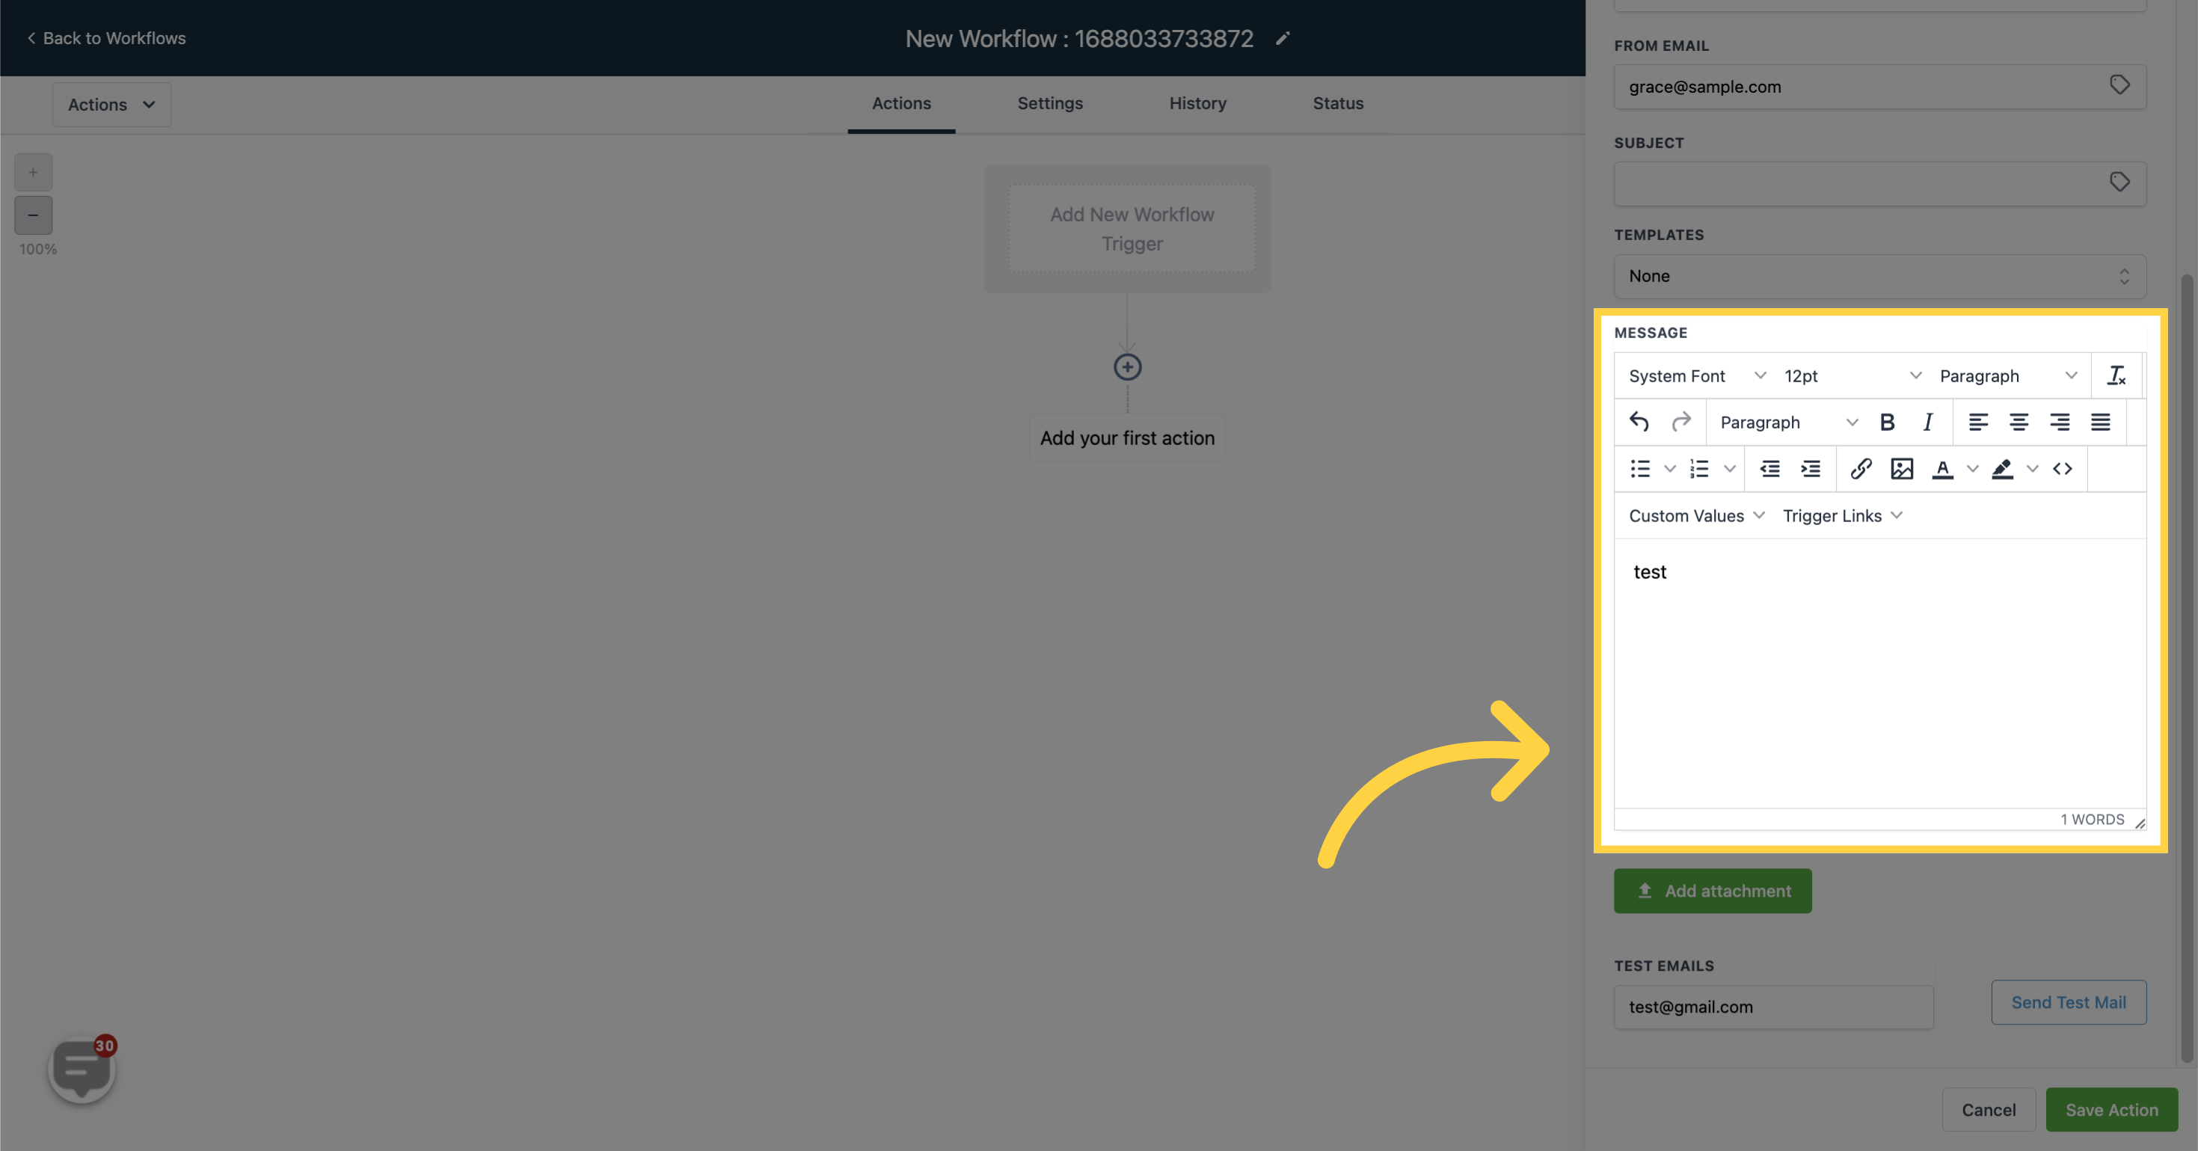Click the Bold formatting icon

pyautogui.click(x=1887, y=422)
